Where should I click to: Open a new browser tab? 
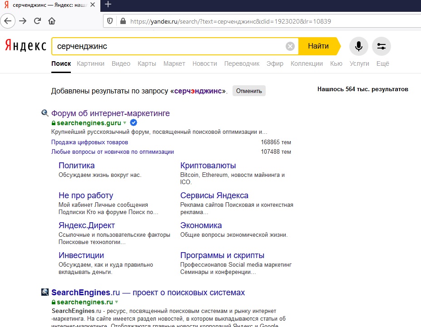tap(108, 4)
